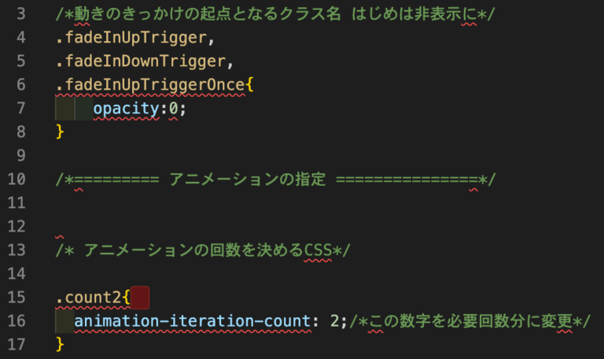This screenshot has width=604, height=359.
Task: Click the opacity property name
Action: tap(127, 109)
